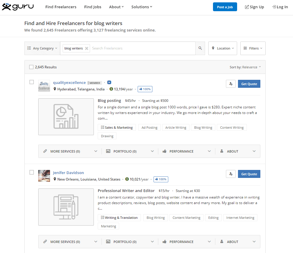Open Professional Writer and Editor service title

pyautogui.click(x=126, y=191)
